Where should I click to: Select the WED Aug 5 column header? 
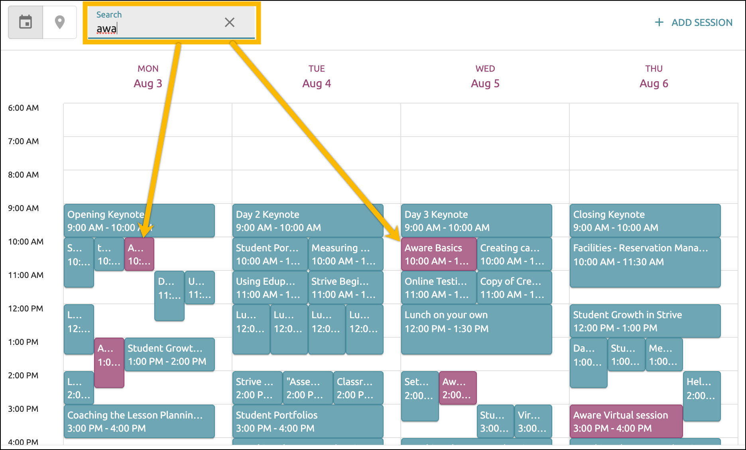(485, 76)
